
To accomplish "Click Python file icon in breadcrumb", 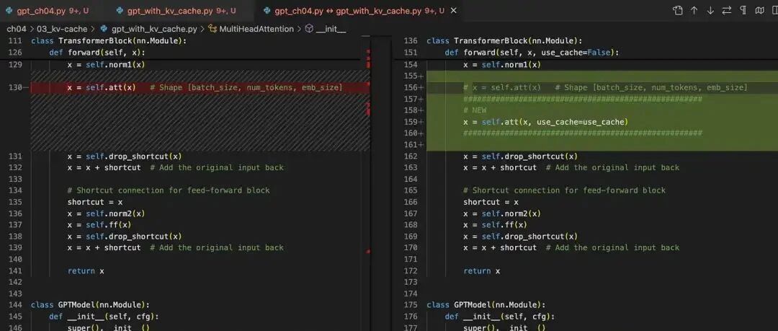I will [x=104, y=29].
